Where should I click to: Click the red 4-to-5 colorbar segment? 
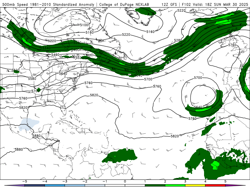pos(215,185)
